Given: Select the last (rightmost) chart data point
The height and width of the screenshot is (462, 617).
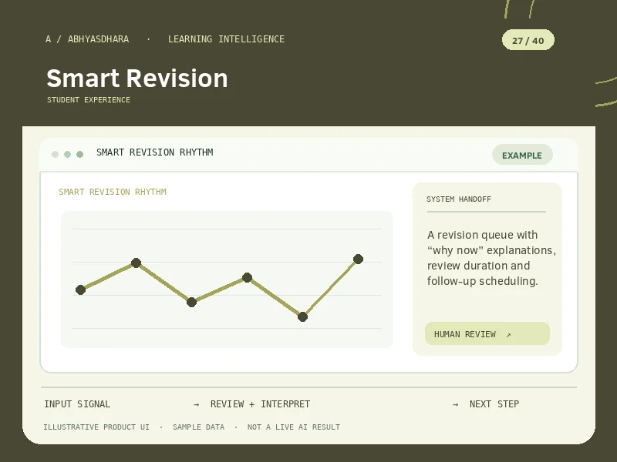Looking at the screenshot, I should click(x=358, y=259).
